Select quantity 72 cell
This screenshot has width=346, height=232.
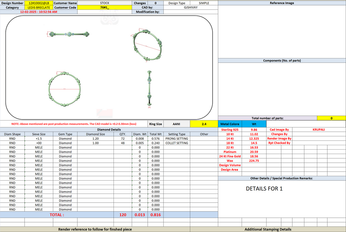(x=123, y=138)
